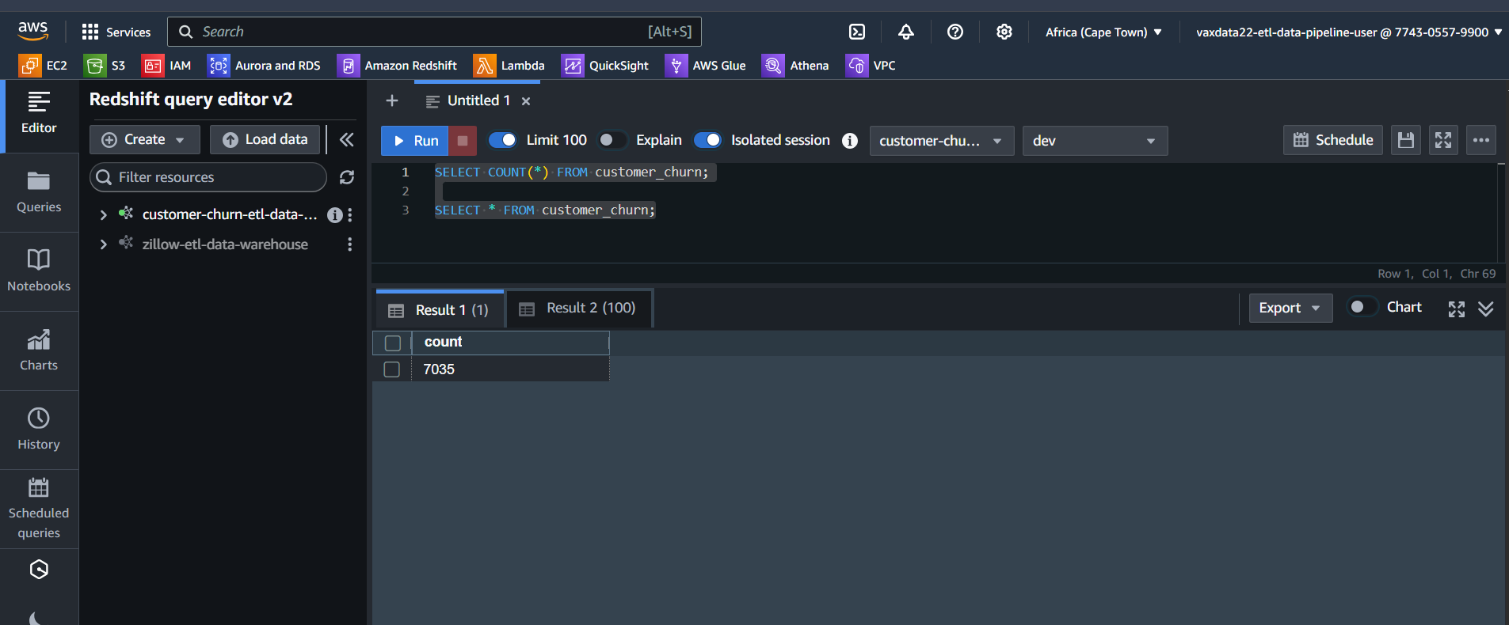This screenshot has height=625, width=1509.
Task: Switch to the Result 1 (1) tab
Action: coord(440,309)
